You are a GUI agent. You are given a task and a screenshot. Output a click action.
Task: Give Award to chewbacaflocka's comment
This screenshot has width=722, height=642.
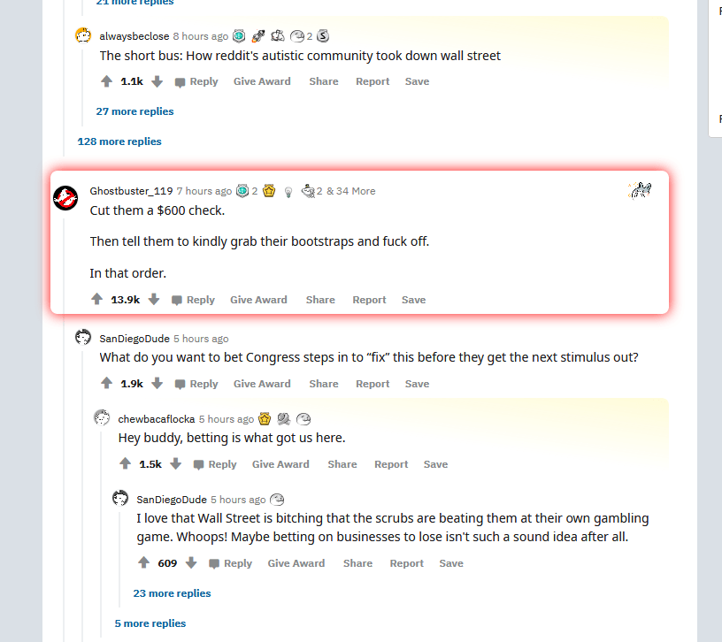[x=280, y=464]
